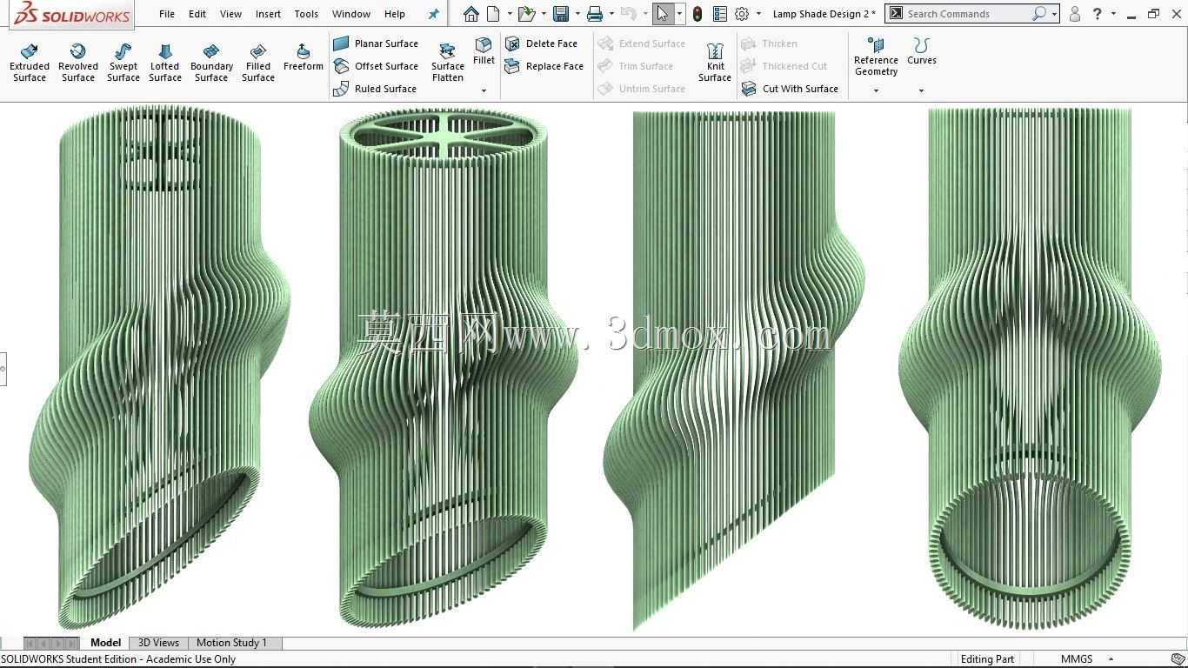
Task: Use the Delete Face command
Action: click(541, 43)
